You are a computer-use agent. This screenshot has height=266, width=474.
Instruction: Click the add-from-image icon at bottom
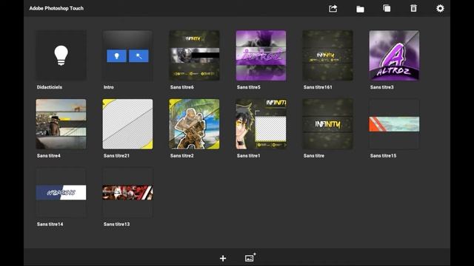pyautogui.click(x=250, y=257)
